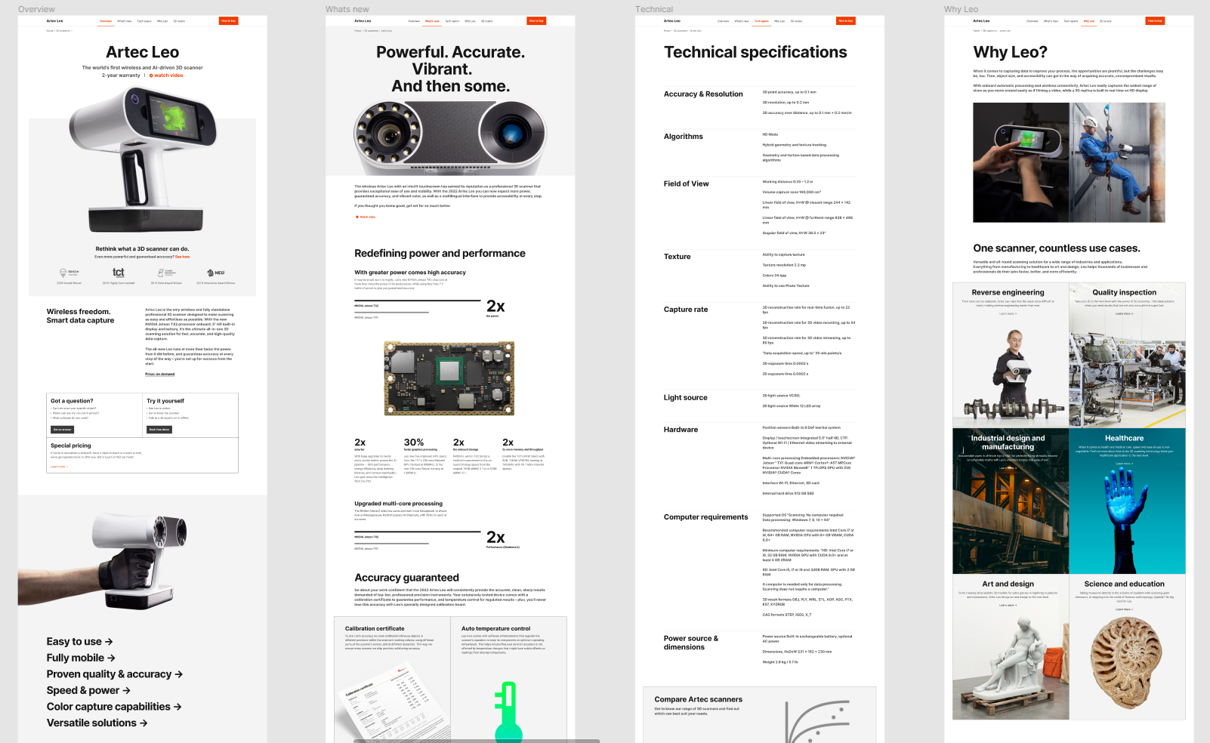Click the Artec Leo scanner hero image
The image size is (1210, 743).
tap(143, 159)
